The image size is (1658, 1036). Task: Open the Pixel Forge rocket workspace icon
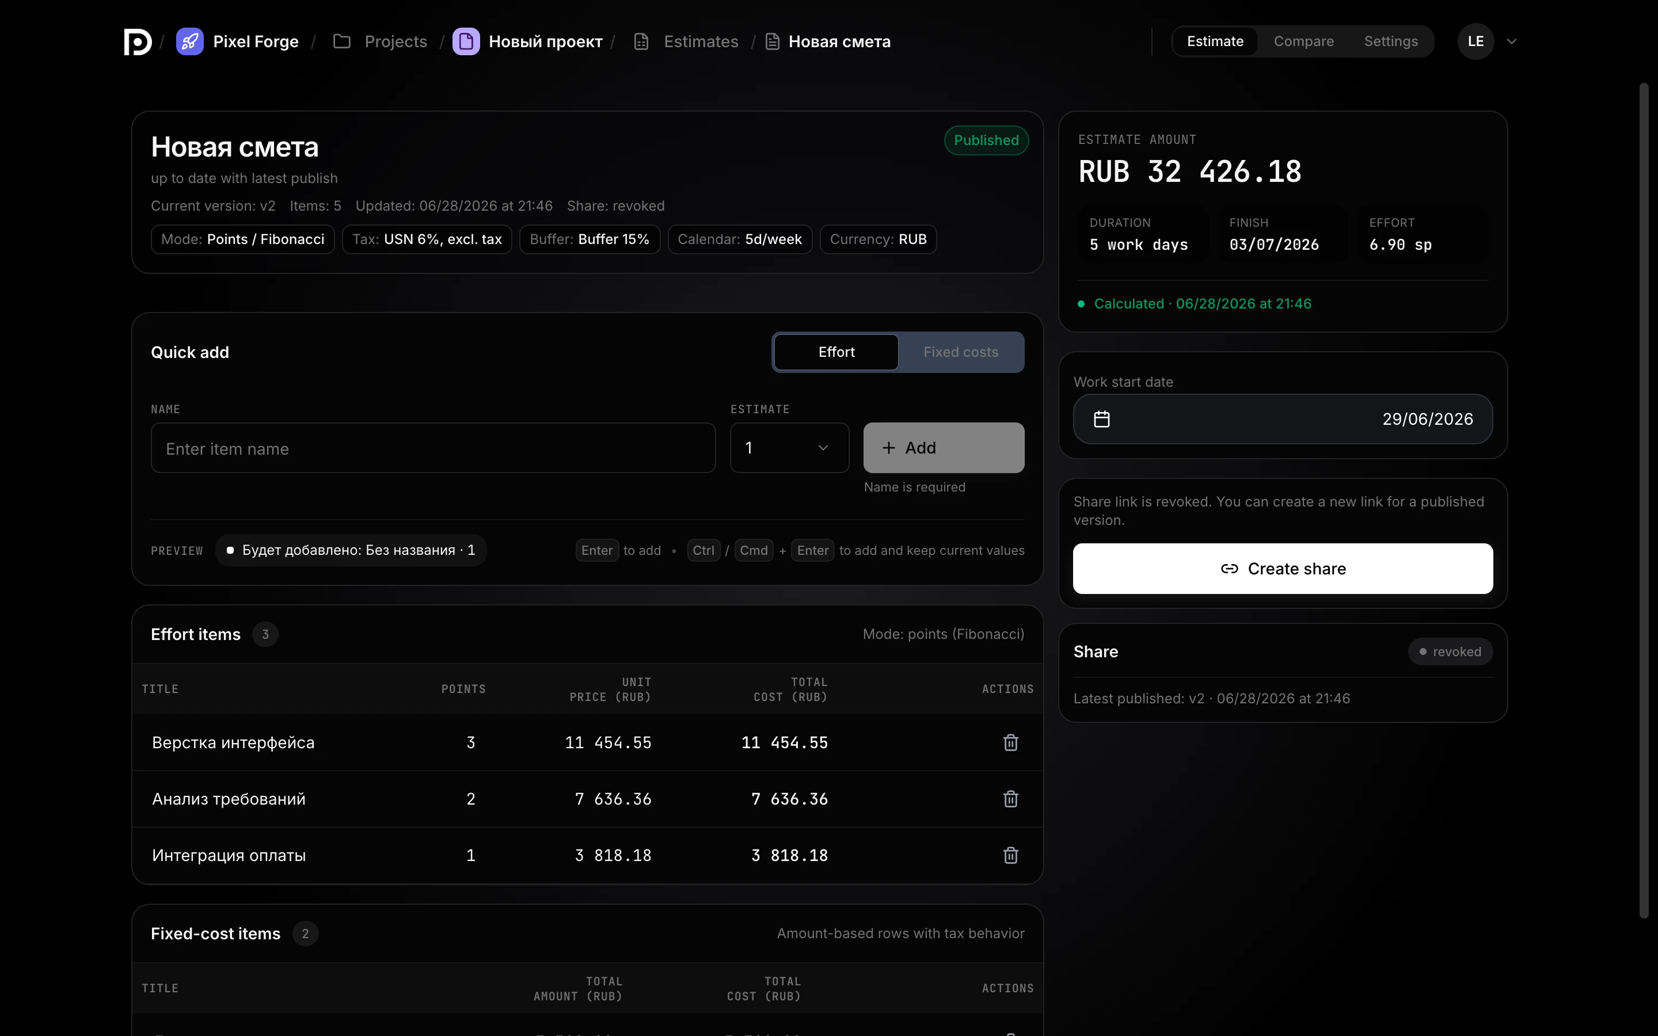pos(190,42)
